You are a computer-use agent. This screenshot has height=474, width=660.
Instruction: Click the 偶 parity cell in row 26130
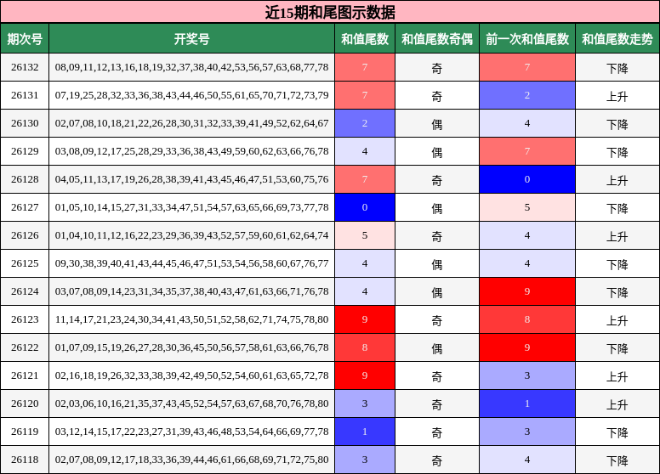[437, 123]
